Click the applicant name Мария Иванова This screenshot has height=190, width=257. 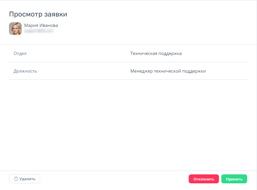coord(41,25)
